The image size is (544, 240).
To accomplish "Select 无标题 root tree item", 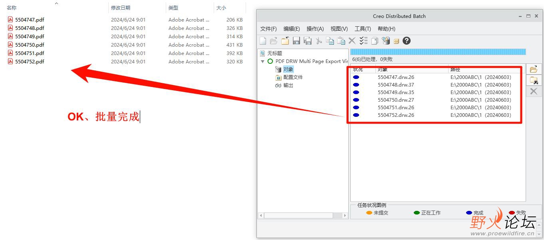I will pos(274,53).
